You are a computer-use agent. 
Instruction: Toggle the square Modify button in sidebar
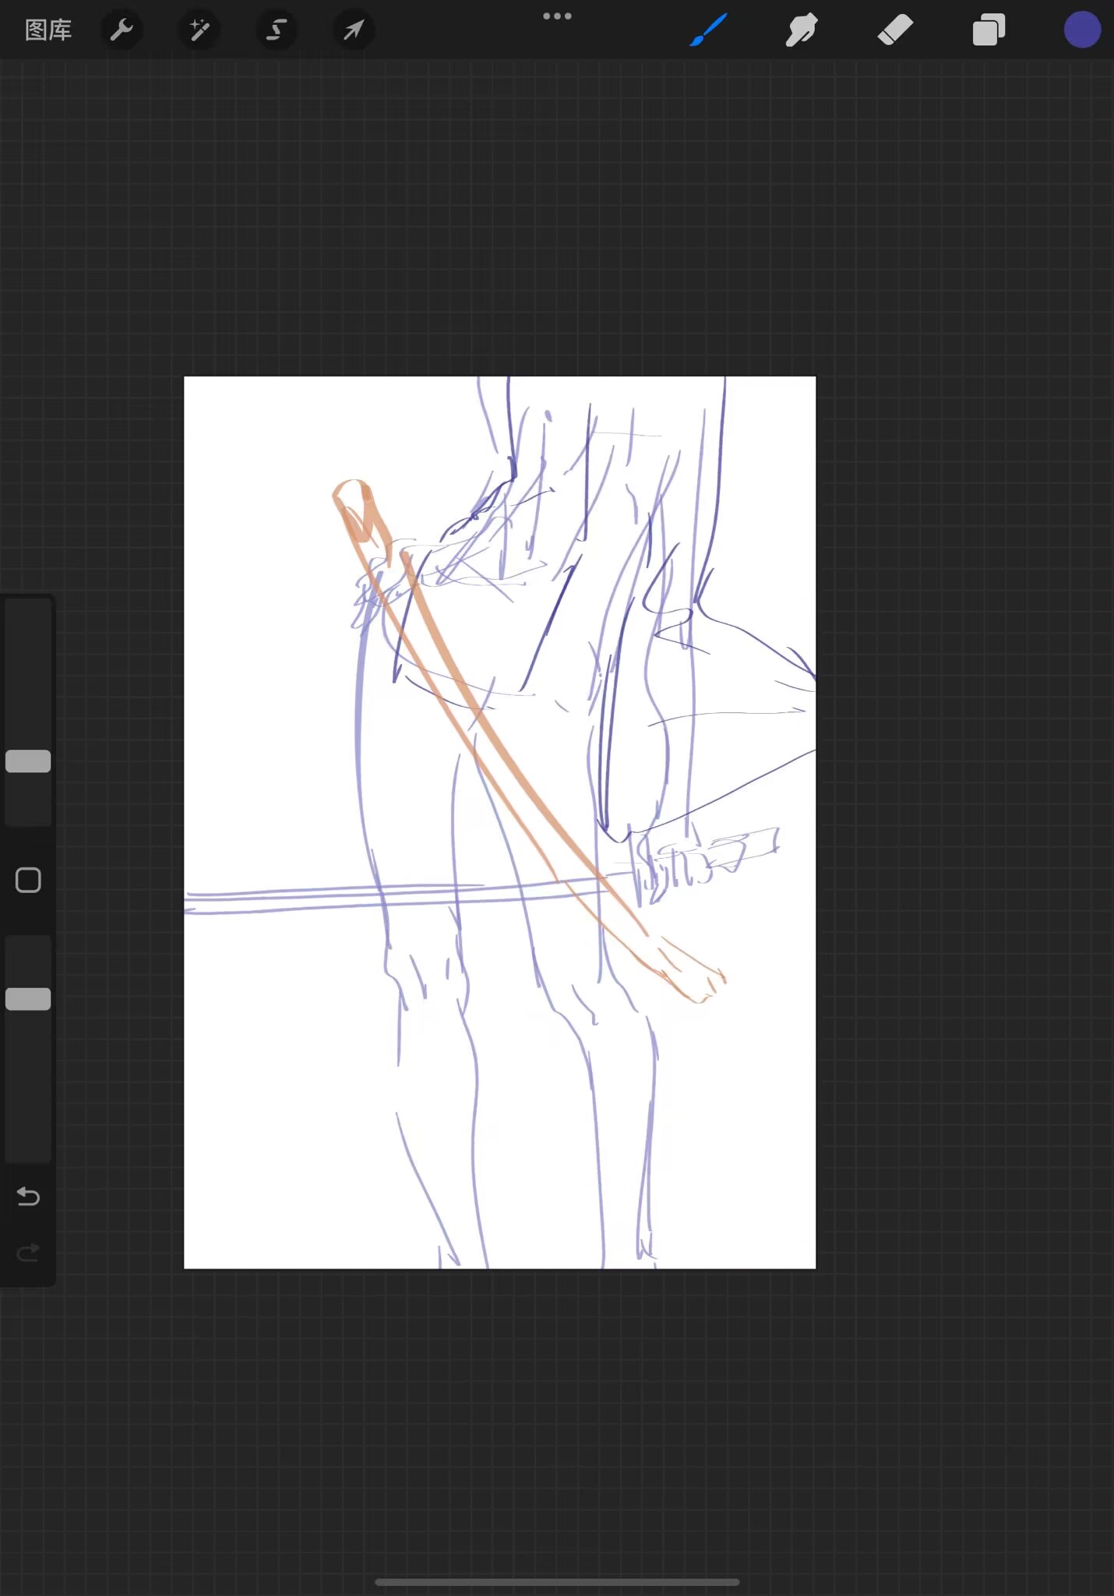28,881
